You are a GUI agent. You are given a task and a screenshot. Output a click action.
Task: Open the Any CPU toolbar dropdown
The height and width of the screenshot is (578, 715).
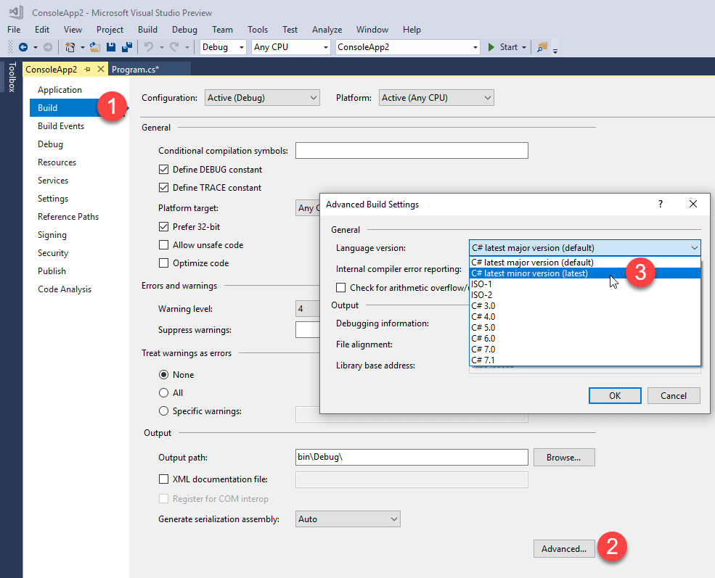[291, 47]
